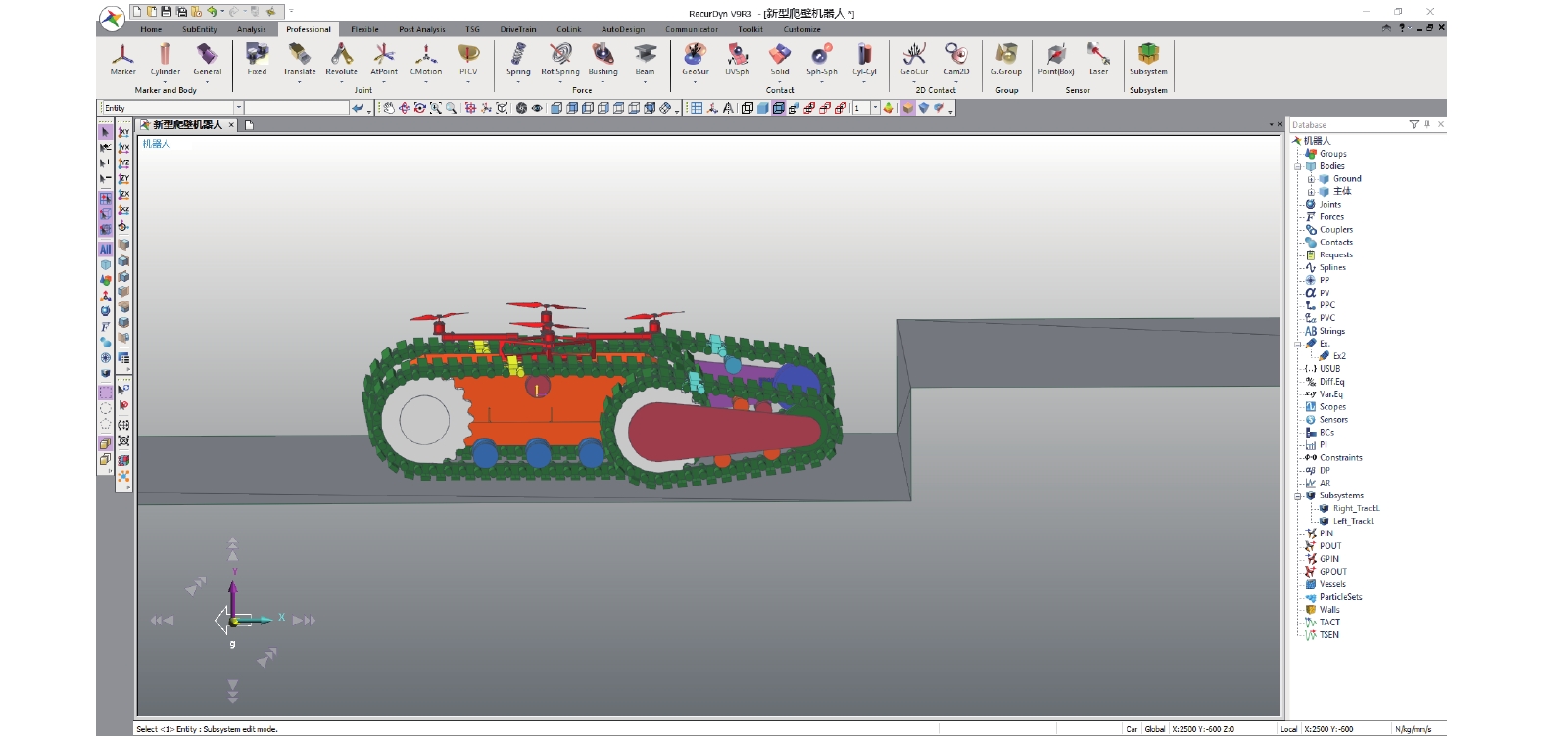
Task: Open the Post Analysis tab
Action: pyautogui.click(x=421, y=29)
